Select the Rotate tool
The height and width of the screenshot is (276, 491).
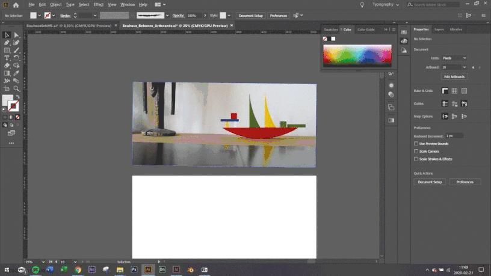tap(16, 58)
